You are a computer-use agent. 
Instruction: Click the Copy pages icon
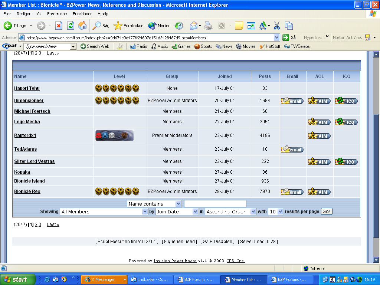coord(289,26)
